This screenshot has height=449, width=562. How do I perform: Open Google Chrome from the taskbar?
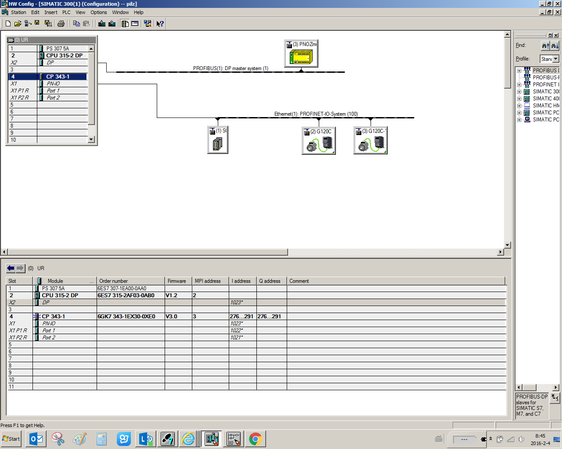coord(255,439)
